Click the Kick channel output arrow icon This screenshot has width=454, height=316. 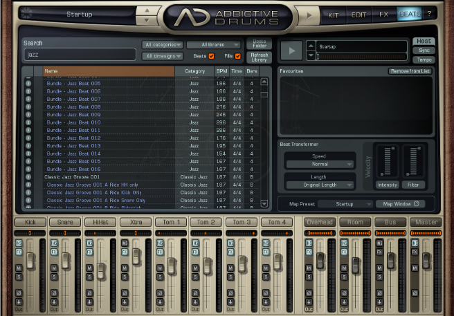pos(19,302)
